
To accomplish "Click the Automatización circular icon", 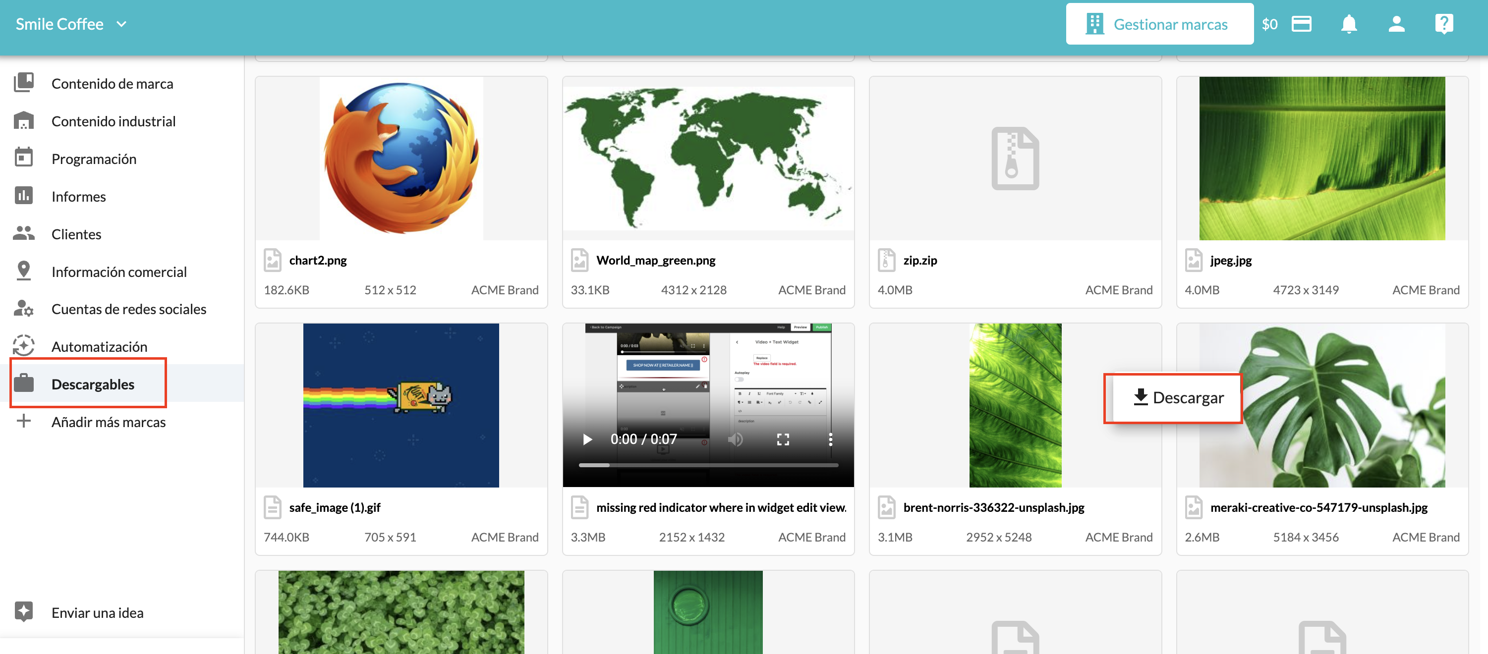I will (x=24, y=346).
